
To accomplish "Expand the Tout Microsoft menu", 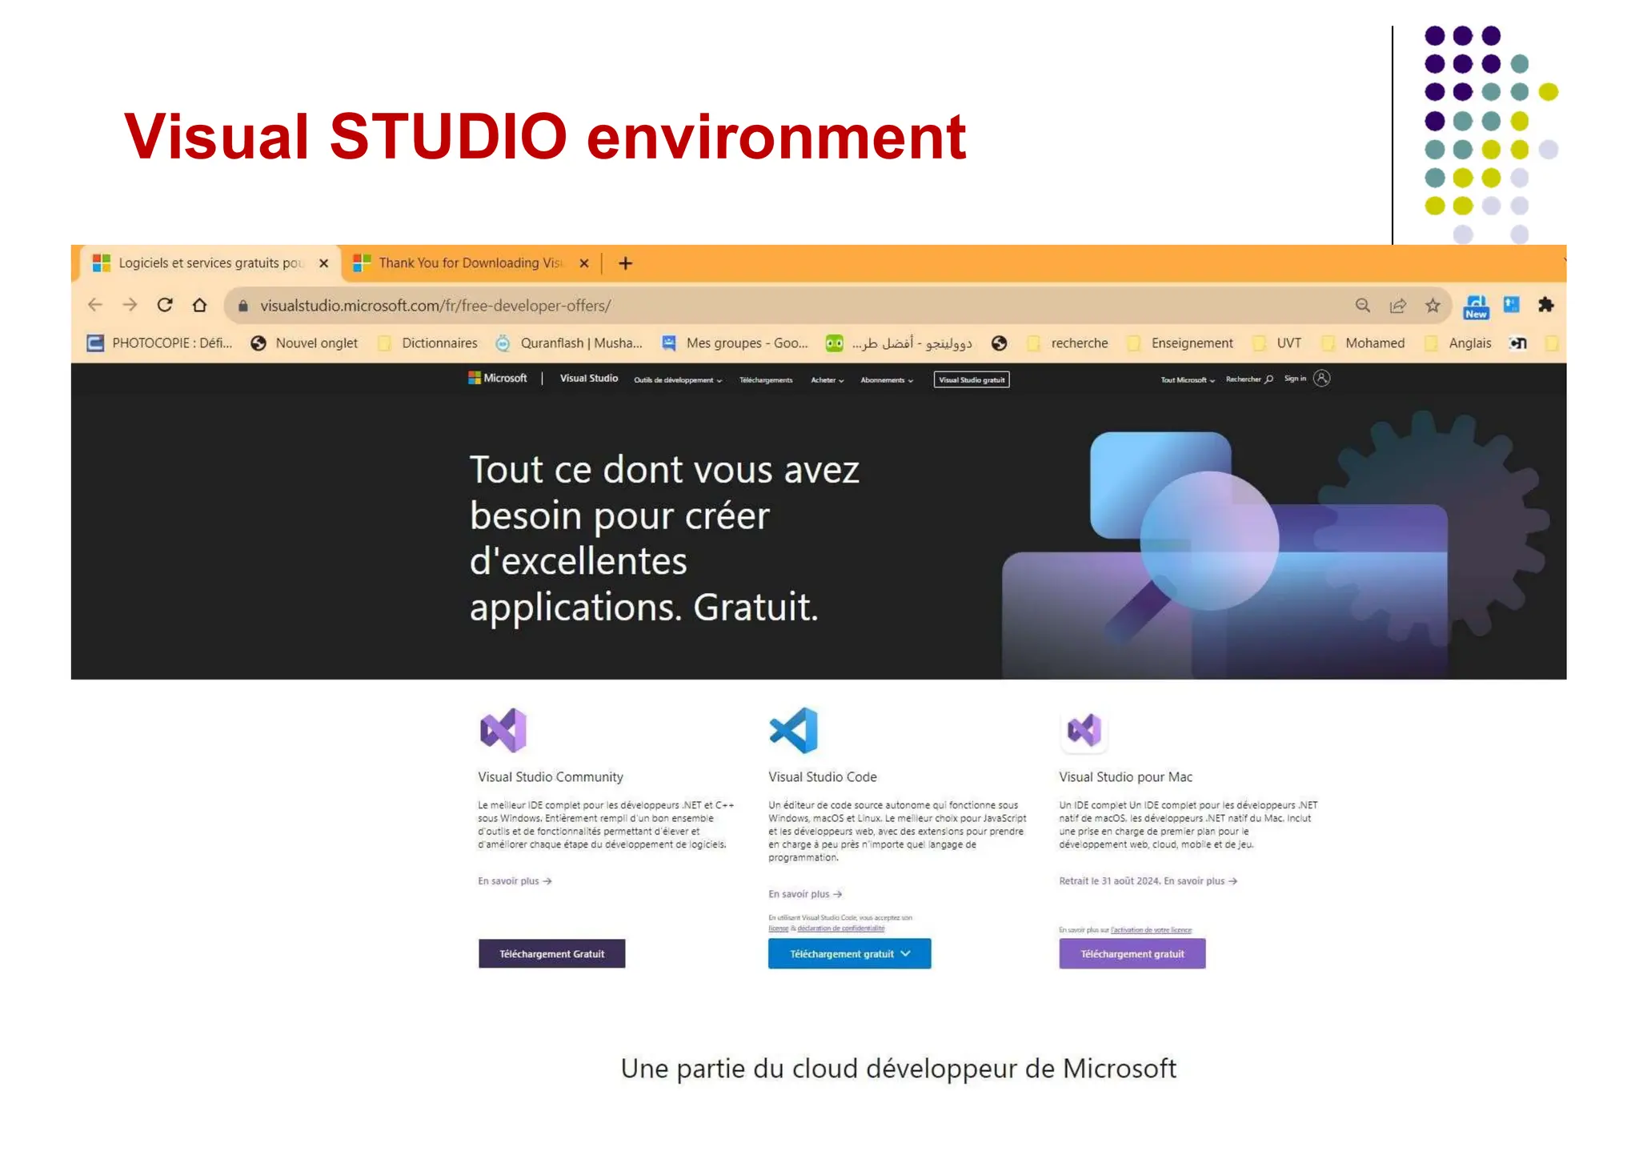I will [1188, 380].
